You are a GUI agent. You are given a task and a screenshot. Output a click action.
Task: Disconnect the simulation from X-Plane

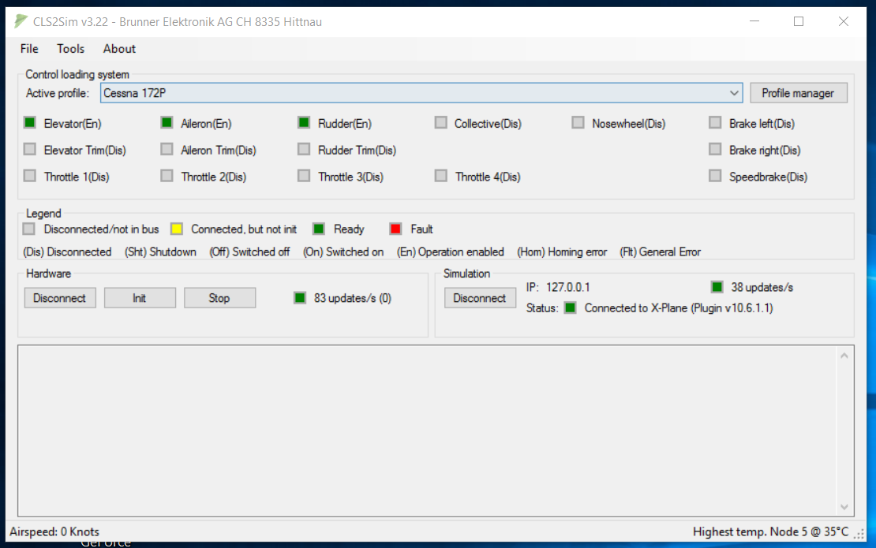coord(480,298)
